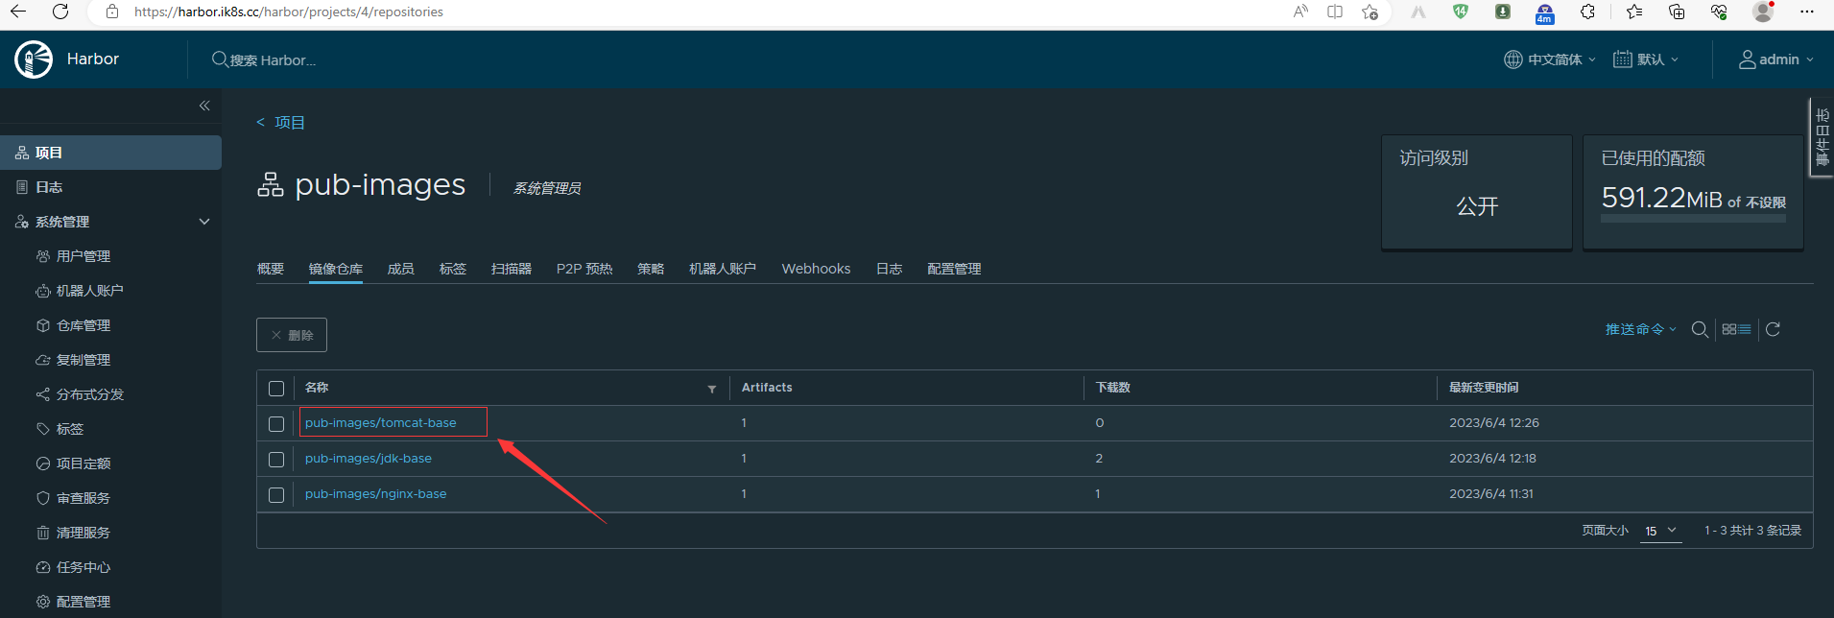Refresh the repository list

click(x=1773, y=329)
